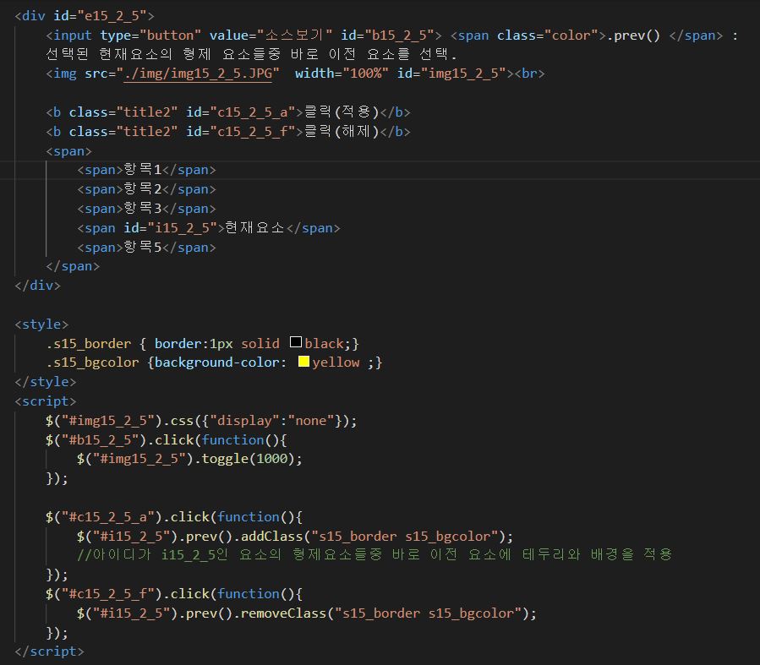Click the '.toggle(1000);' call text
The height and width of the screenshot is (665, 760).
click(x=249, y=459)
